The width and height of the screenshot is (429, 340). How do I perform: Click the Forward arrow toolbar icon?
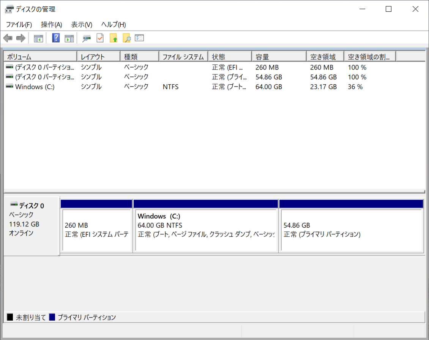tap(21, 38)
